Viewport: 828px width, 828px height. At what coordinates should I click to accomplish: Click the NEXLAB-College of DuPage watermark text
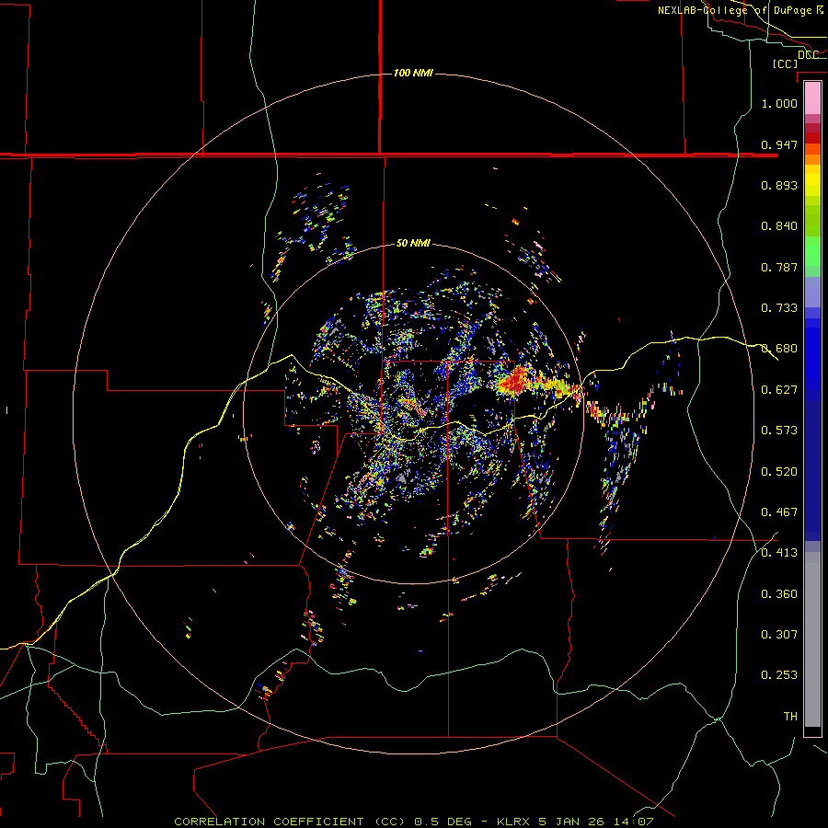(740, 10)
